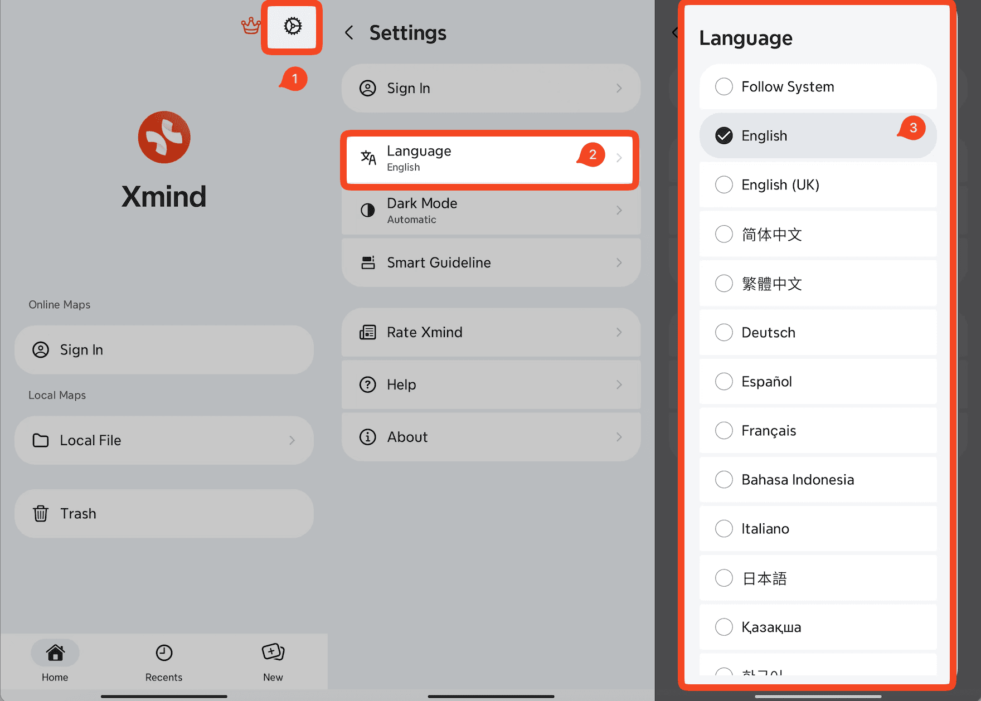The height and width of the screenshot is (701, 981).
Task: Click the translate icon in Language row
Action: coord(368,158)
